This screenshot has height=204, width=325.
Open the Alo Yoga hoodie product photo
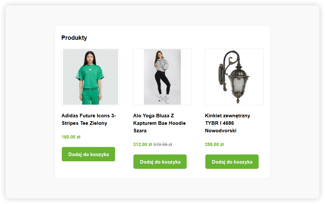[x=162, y=77]
